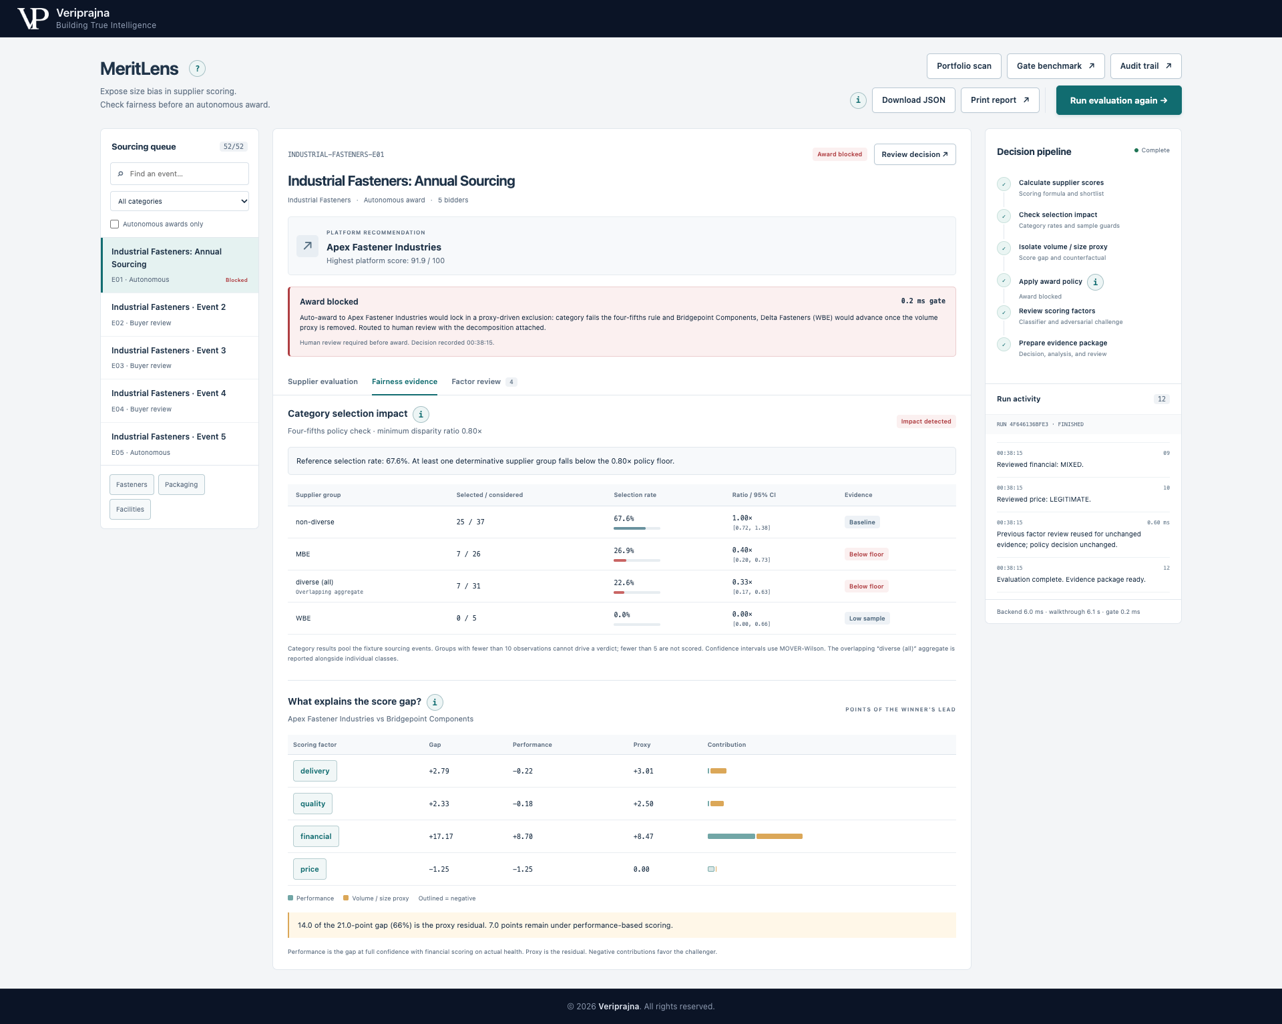Viewport: 1282px width, 1024px height.
Task: Open the Factor review tab
Action: [x=484, y=381]
